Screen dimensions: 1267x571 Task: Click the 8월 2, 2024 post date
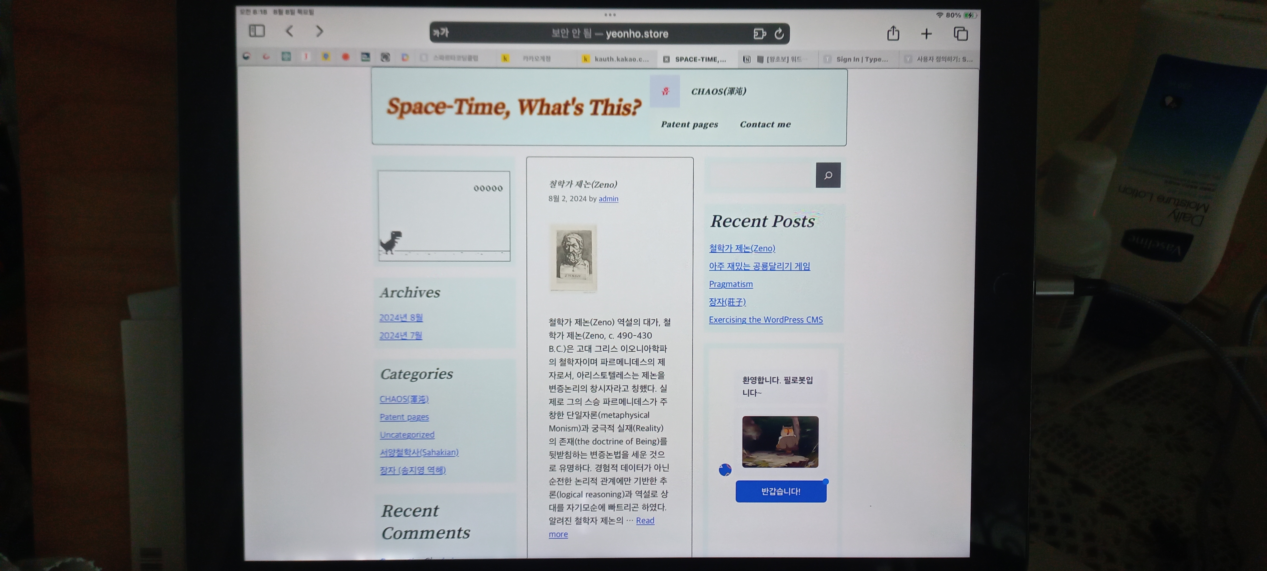point(567,199)
